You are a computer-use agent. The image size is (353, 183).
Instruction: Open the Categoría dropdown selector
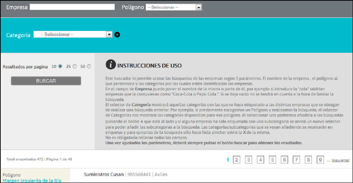(x=73, y=34)
